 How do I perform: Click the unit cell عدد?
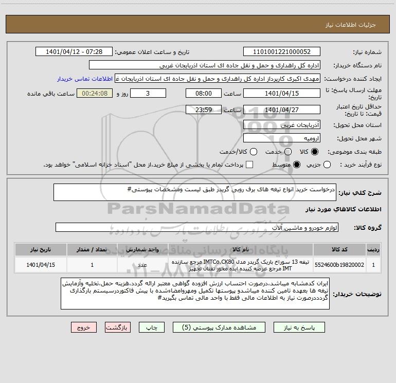(x=142, y=265)
